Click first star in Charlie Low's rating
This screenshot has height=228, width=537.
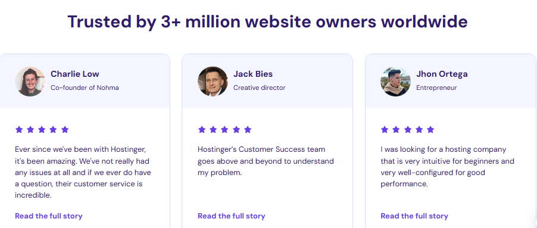[x=19, y=129]
